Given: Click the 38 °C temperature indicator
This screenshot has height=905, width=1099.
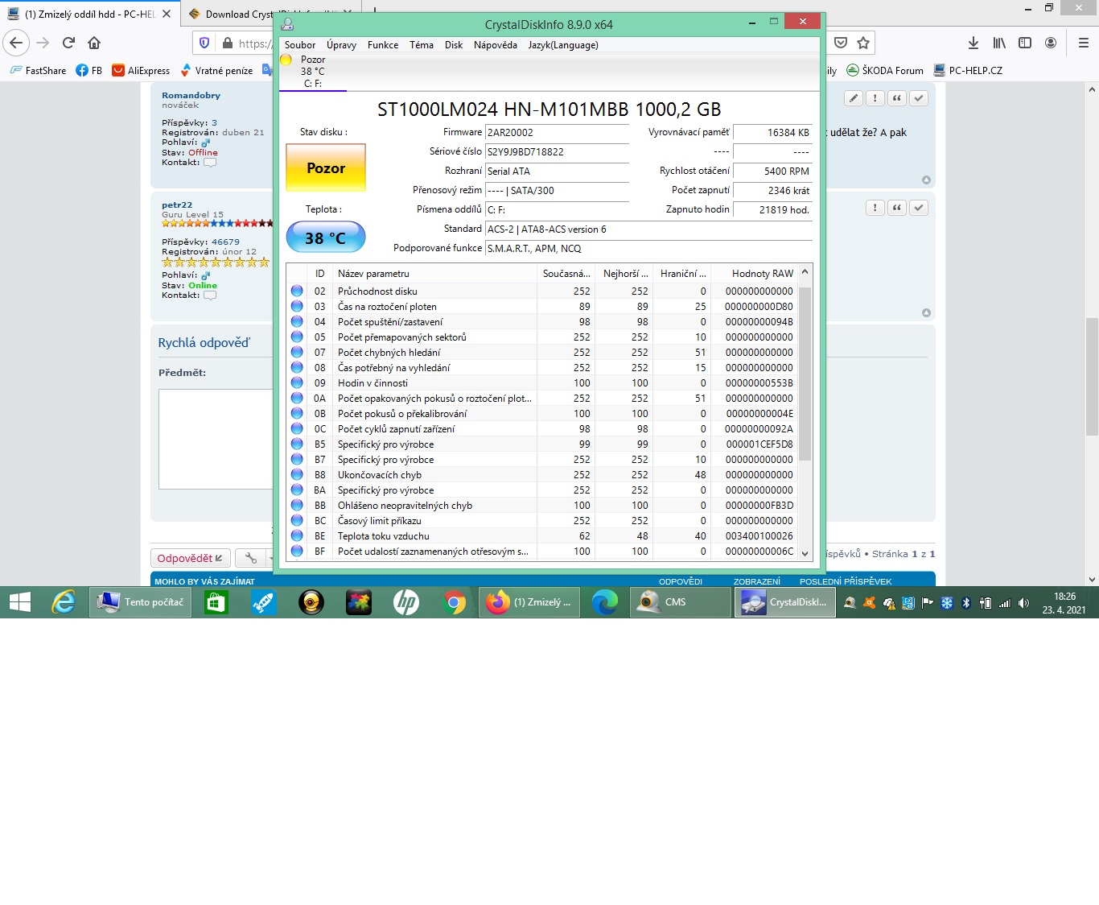Looking at the screenshot, I should click(x=326, y=238).
